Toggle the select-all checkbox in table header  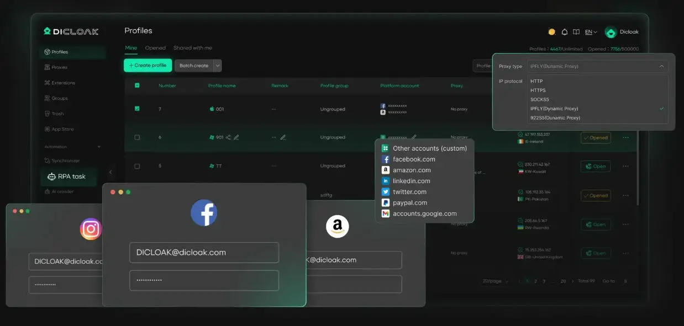tap(137, 85)
